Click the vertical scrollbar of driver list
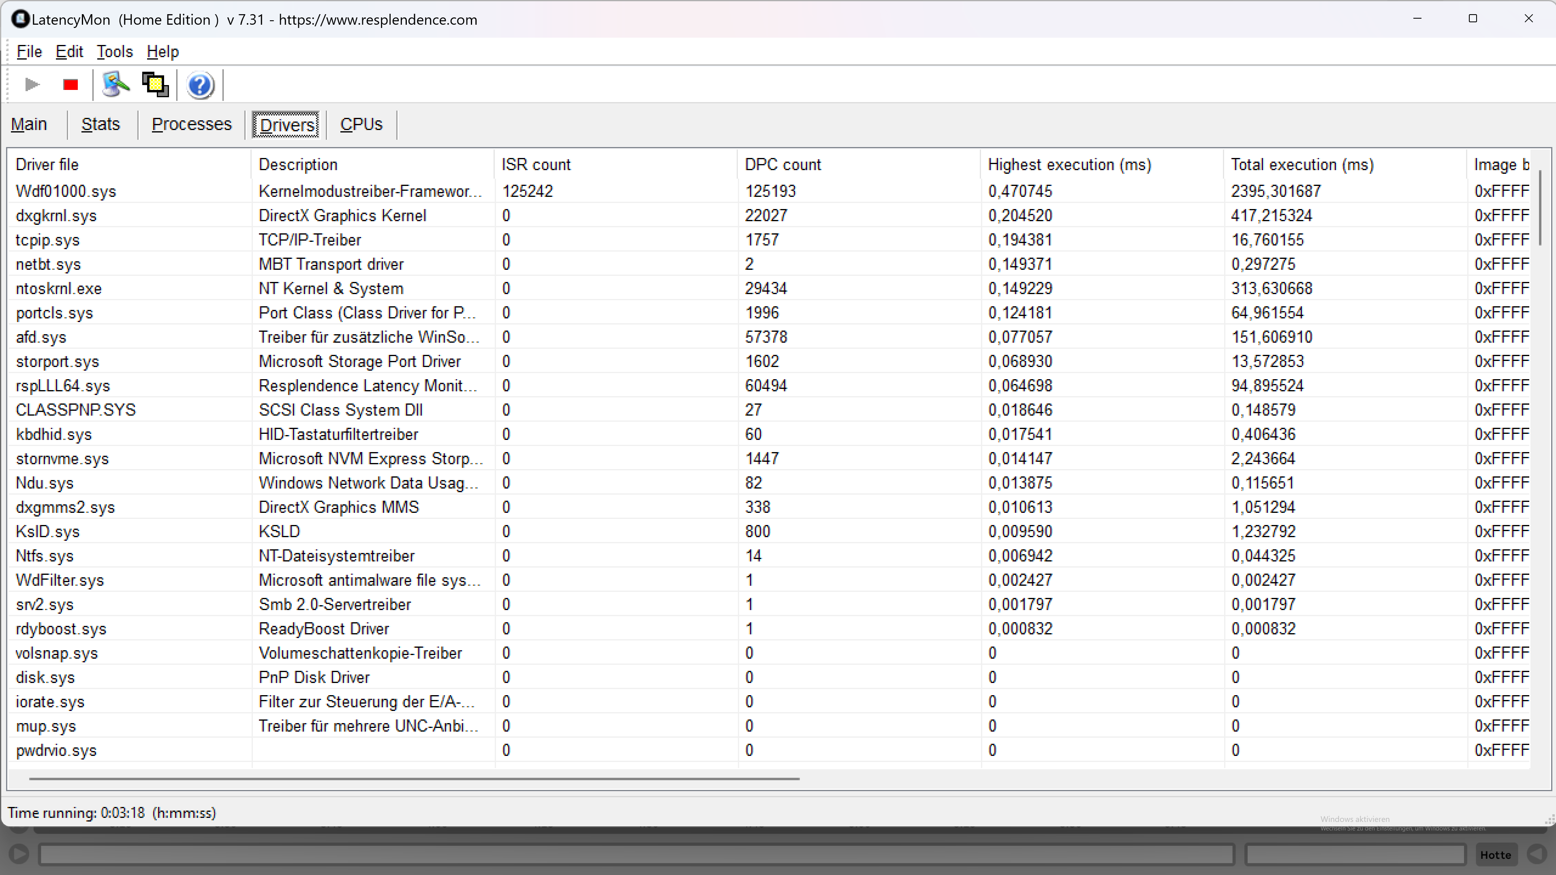This screenshot has width=1556, height=875. pyautogui.click(x=1541, y=208)
